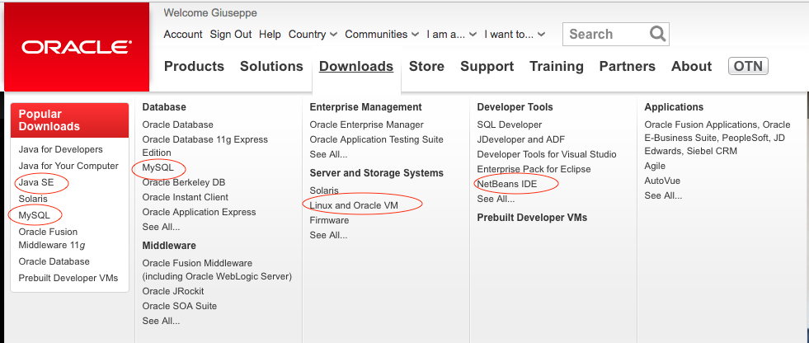This screenshot has height=343, width=809.
Task: Expand the Communities dropdown
Action: tap(382, 35)
